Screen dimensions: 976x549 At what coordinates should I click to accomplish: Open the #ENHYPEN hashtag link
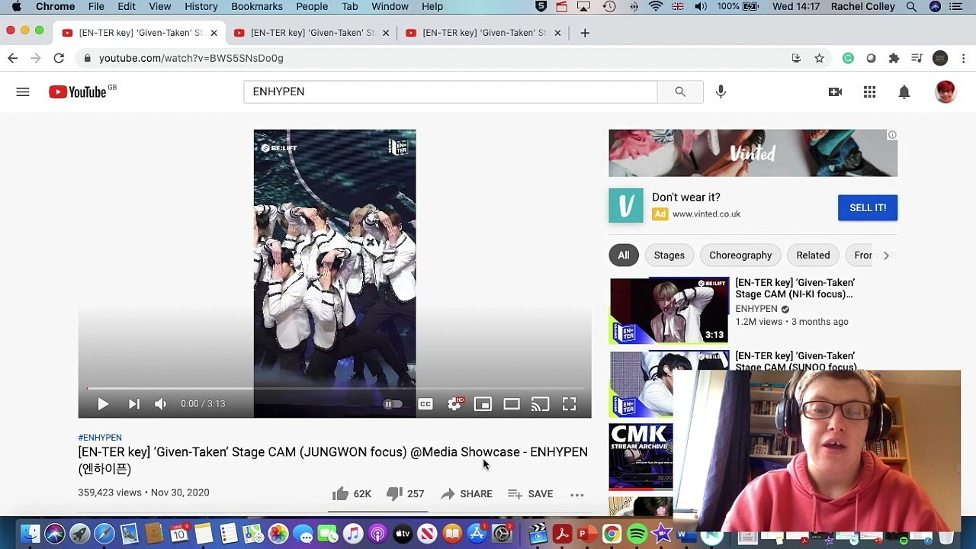coord(100,438)
